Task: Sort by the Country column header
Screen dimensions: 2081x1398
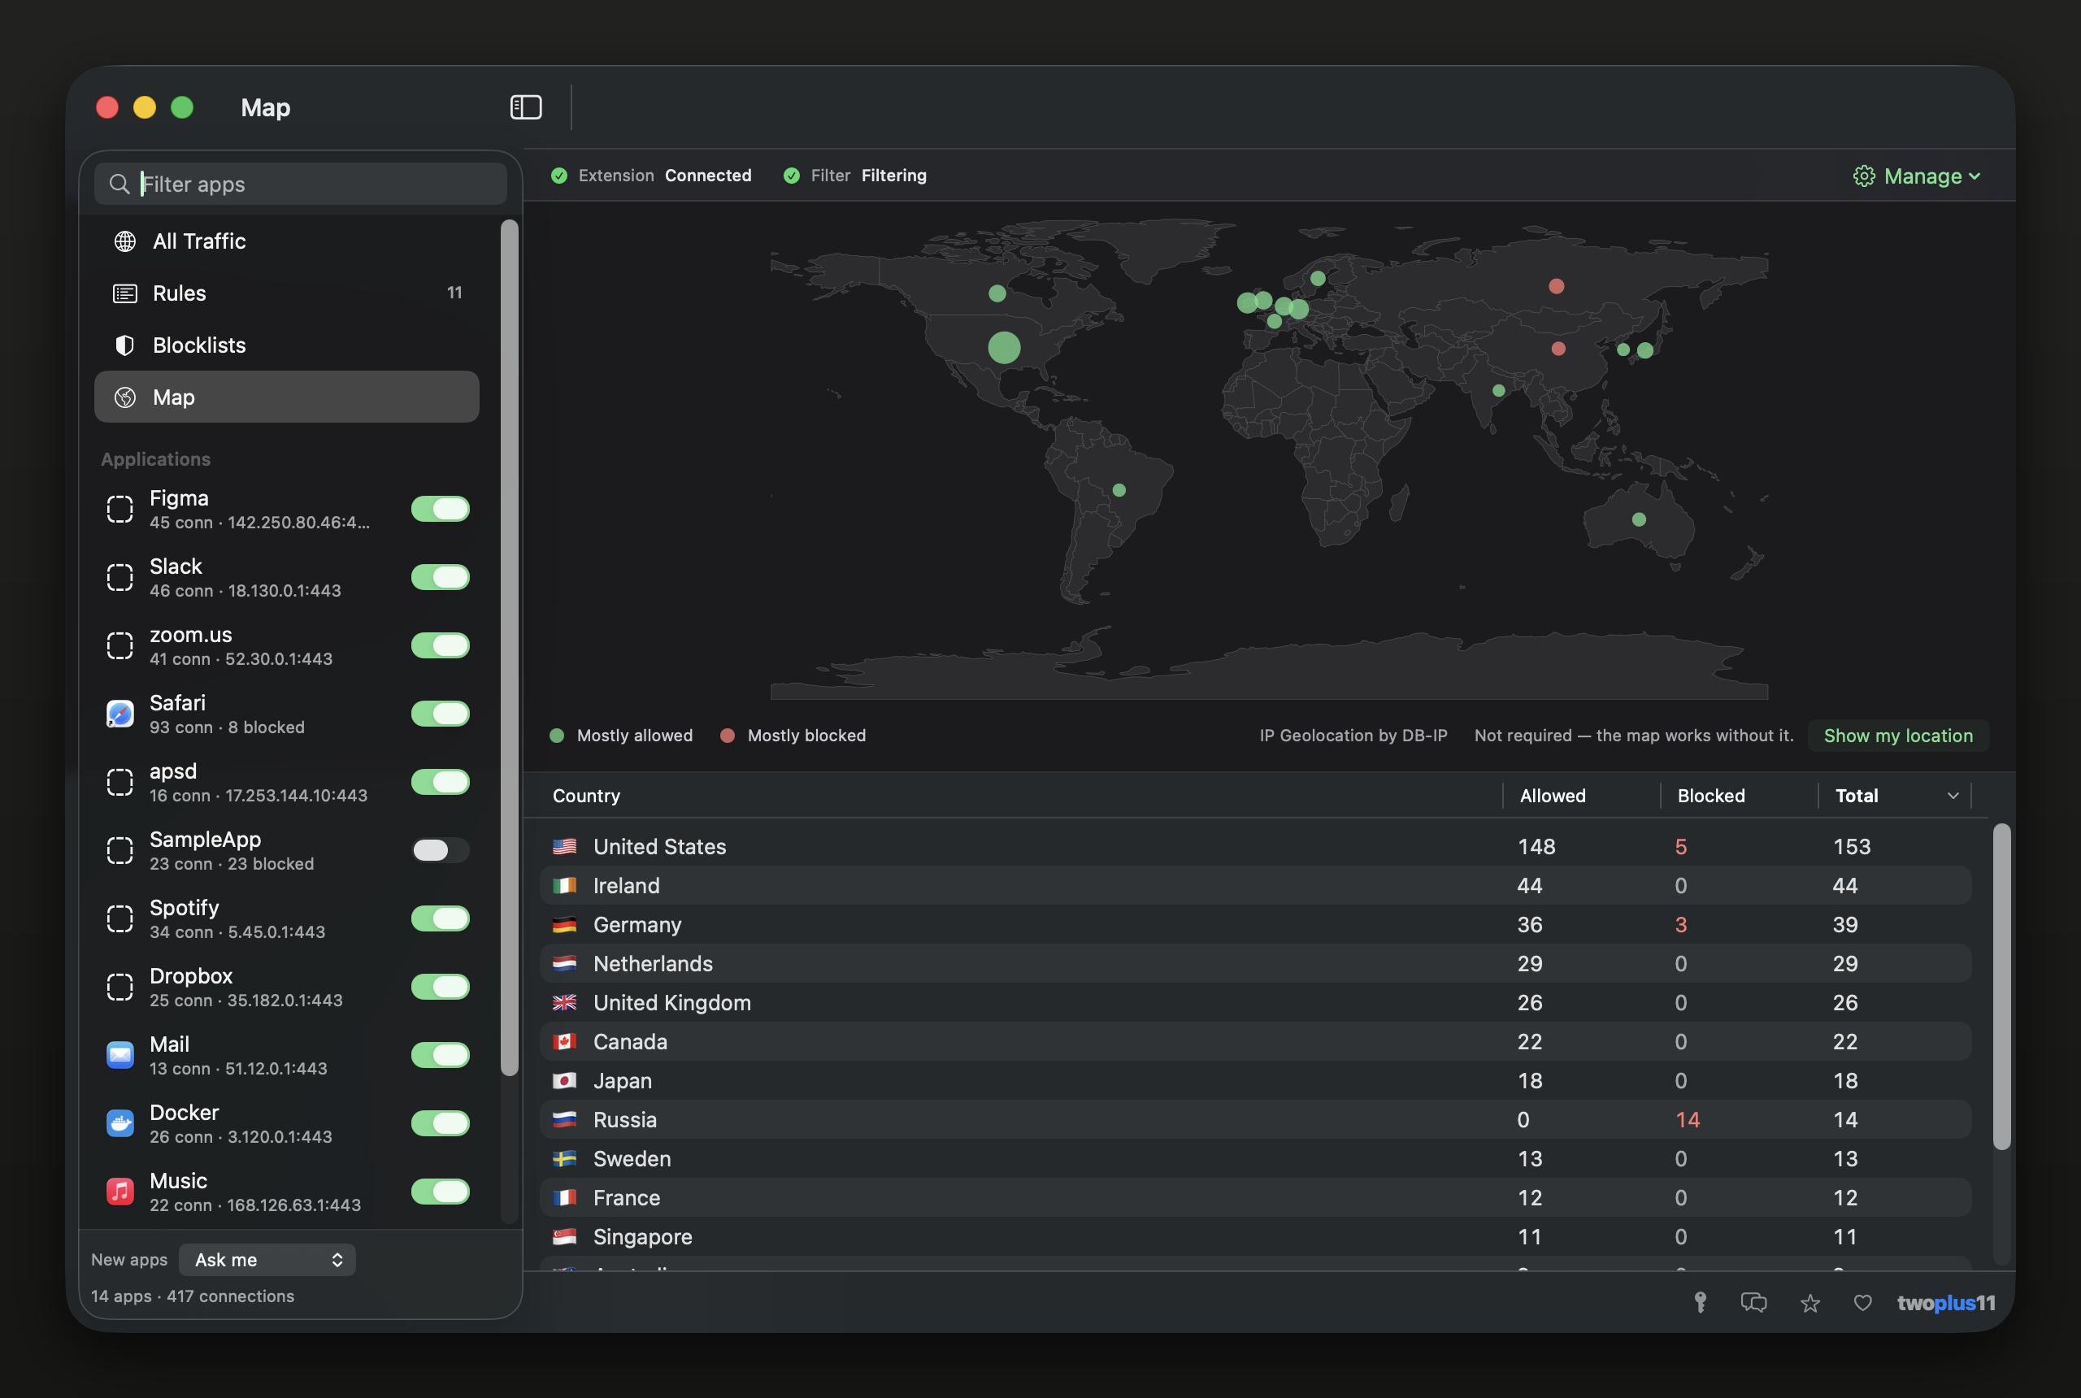Action: [x=586, y=795]
